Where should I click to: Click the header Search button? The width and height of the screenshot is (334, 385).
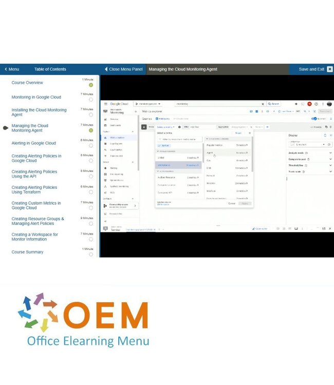273,104
